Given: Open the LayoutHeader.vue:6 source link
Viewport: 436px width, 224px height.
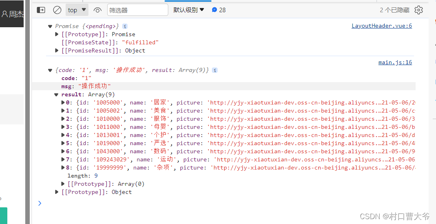Looking at the screenshot, I should click(x=382, y=26).
